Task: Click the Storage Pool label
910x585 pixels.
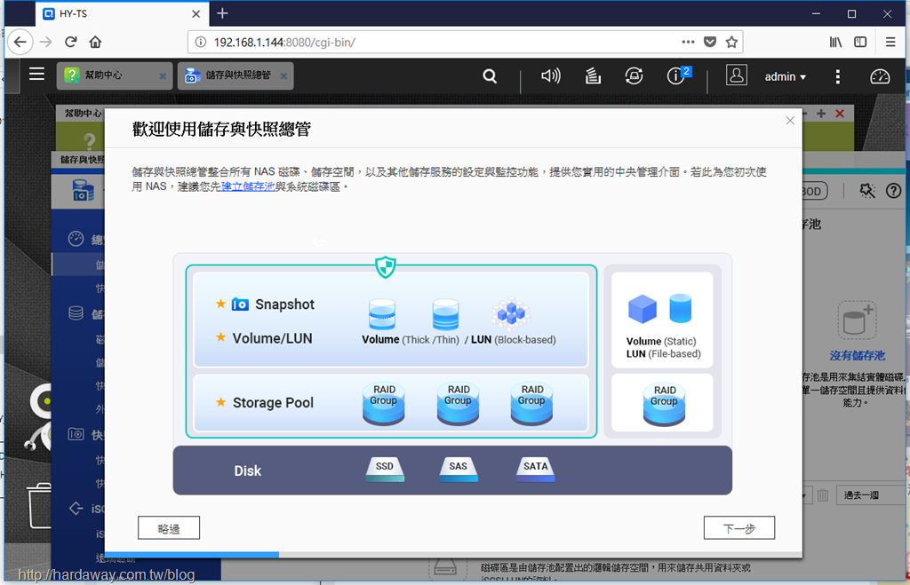Action: point(274,402)
